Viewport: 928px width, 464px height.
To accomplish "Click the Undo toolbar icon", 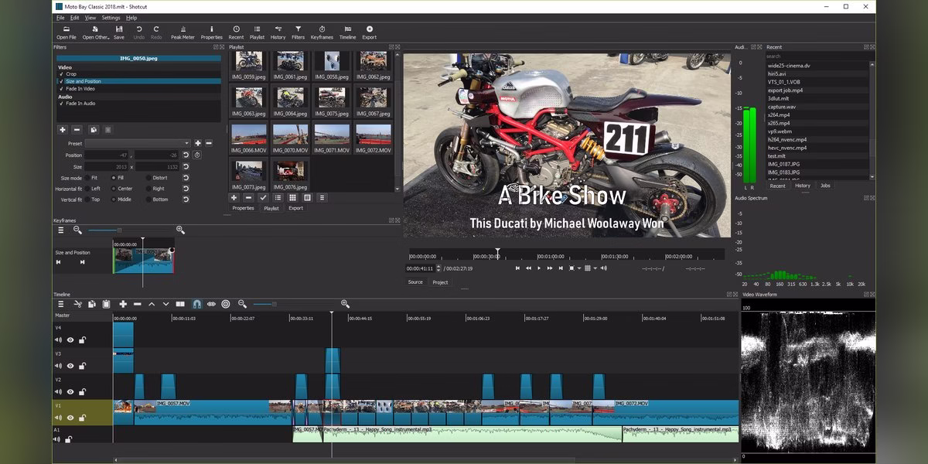I will tap(139, 32).
